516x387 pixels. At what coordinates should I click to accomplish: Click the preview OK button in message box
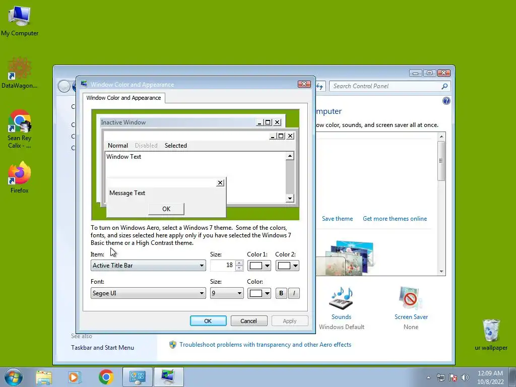[x=166, y=209]
